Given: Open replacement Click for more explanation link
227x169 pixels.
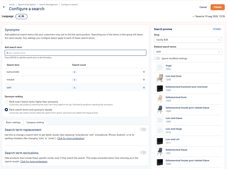Looking at the screenshot, I should point(71,138).
